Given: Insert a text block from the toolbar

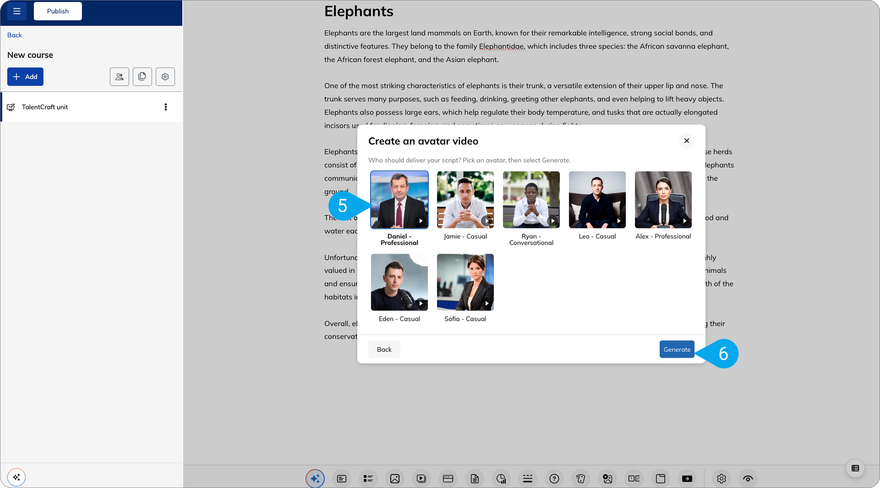Looking at the screenshot, I should click(342, 478).
